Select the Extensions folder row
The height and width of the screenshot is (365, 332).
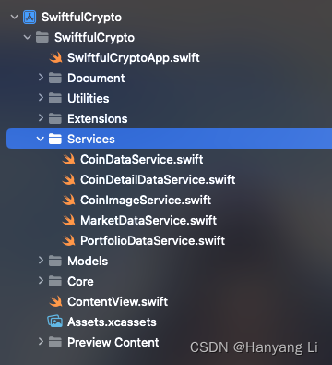[169, 119]
